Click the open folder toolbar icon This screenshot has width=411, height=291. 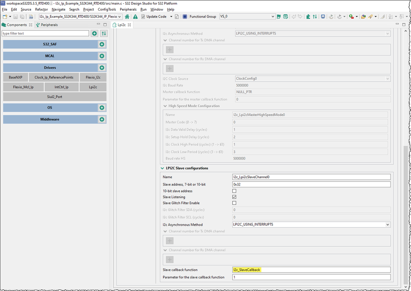[x=363, y=16]
